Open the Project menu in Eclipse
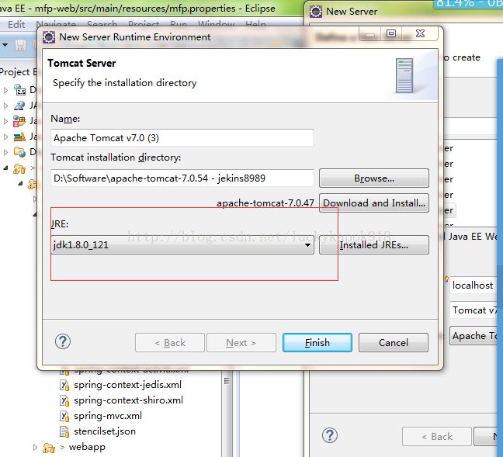 pos(144,24)
